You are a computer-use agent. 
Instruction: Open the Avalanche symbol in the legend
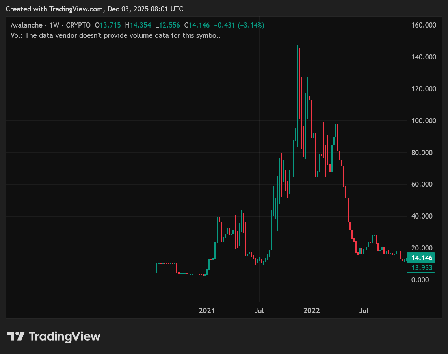click(27, 25)
